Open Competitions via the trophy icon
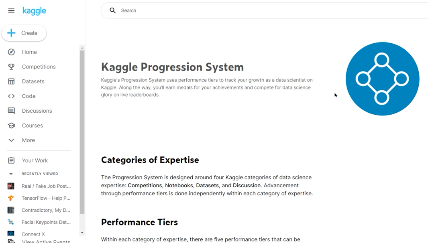This screenshot has width=428, height=243. (11, 67)
